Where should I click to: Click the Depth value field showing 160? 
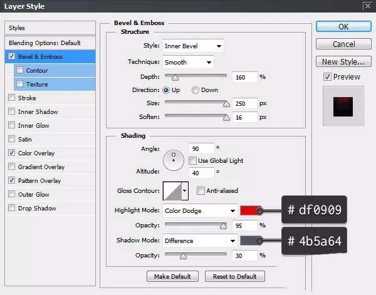coord(244,77)
